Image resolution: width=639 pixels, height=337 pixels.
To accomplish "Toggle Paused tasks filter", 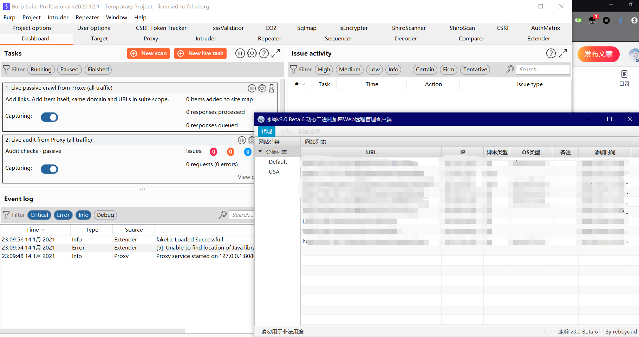I will tap(70, 70).
